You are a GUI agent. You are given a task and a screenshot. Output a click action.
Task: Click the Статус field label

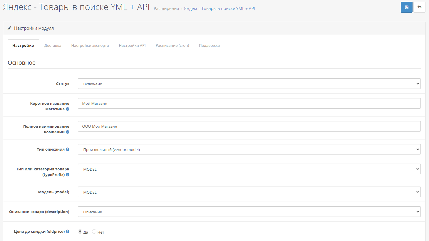pyautogui.click(x=63, y=84)
